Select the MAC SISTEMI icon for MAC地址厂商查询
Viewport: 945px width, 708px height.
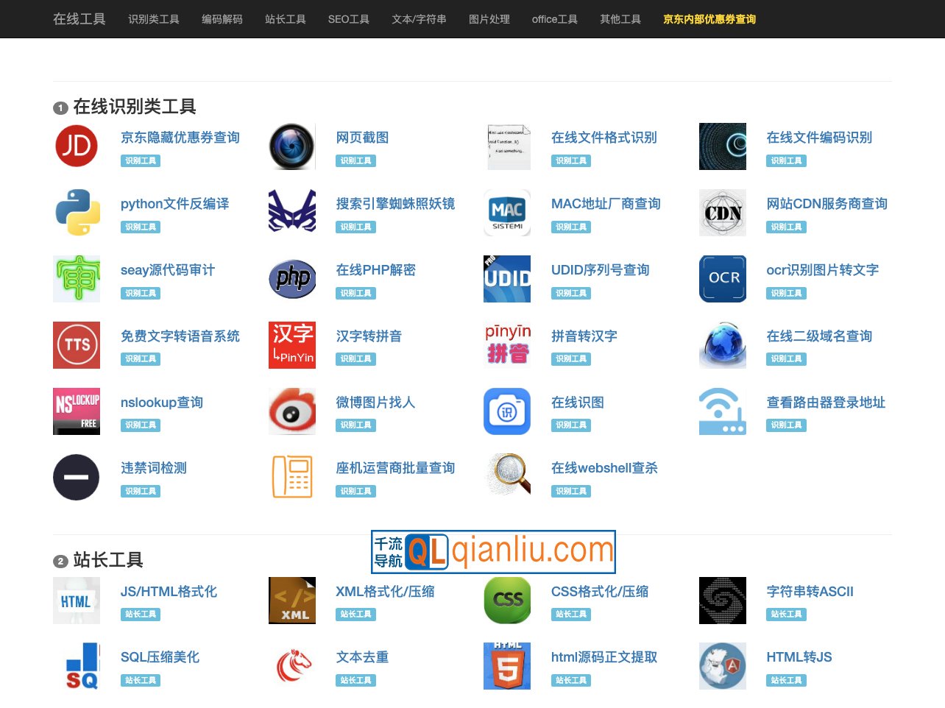point(506,212)
